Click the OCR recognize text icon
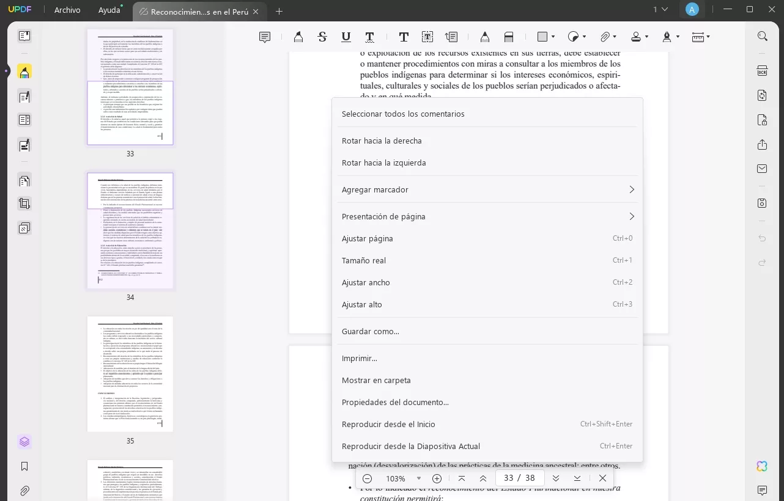The width and height of the screenshot is (784, 501). pyautogui.click(x=762, y=71)
